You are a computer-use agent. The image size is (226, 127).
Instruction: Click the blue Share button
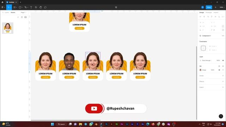[209, 7]
